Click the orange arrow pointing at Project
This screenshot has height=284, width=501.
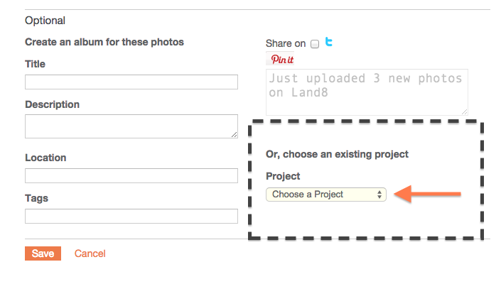click(x=428, y=195)
